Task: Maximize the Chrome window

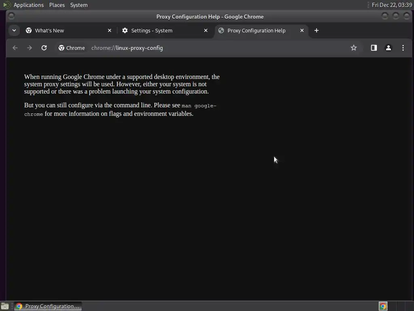Action: [395, 16]
